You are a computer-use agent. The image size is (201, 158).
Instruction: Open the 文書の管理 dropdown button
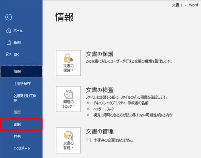68,140
